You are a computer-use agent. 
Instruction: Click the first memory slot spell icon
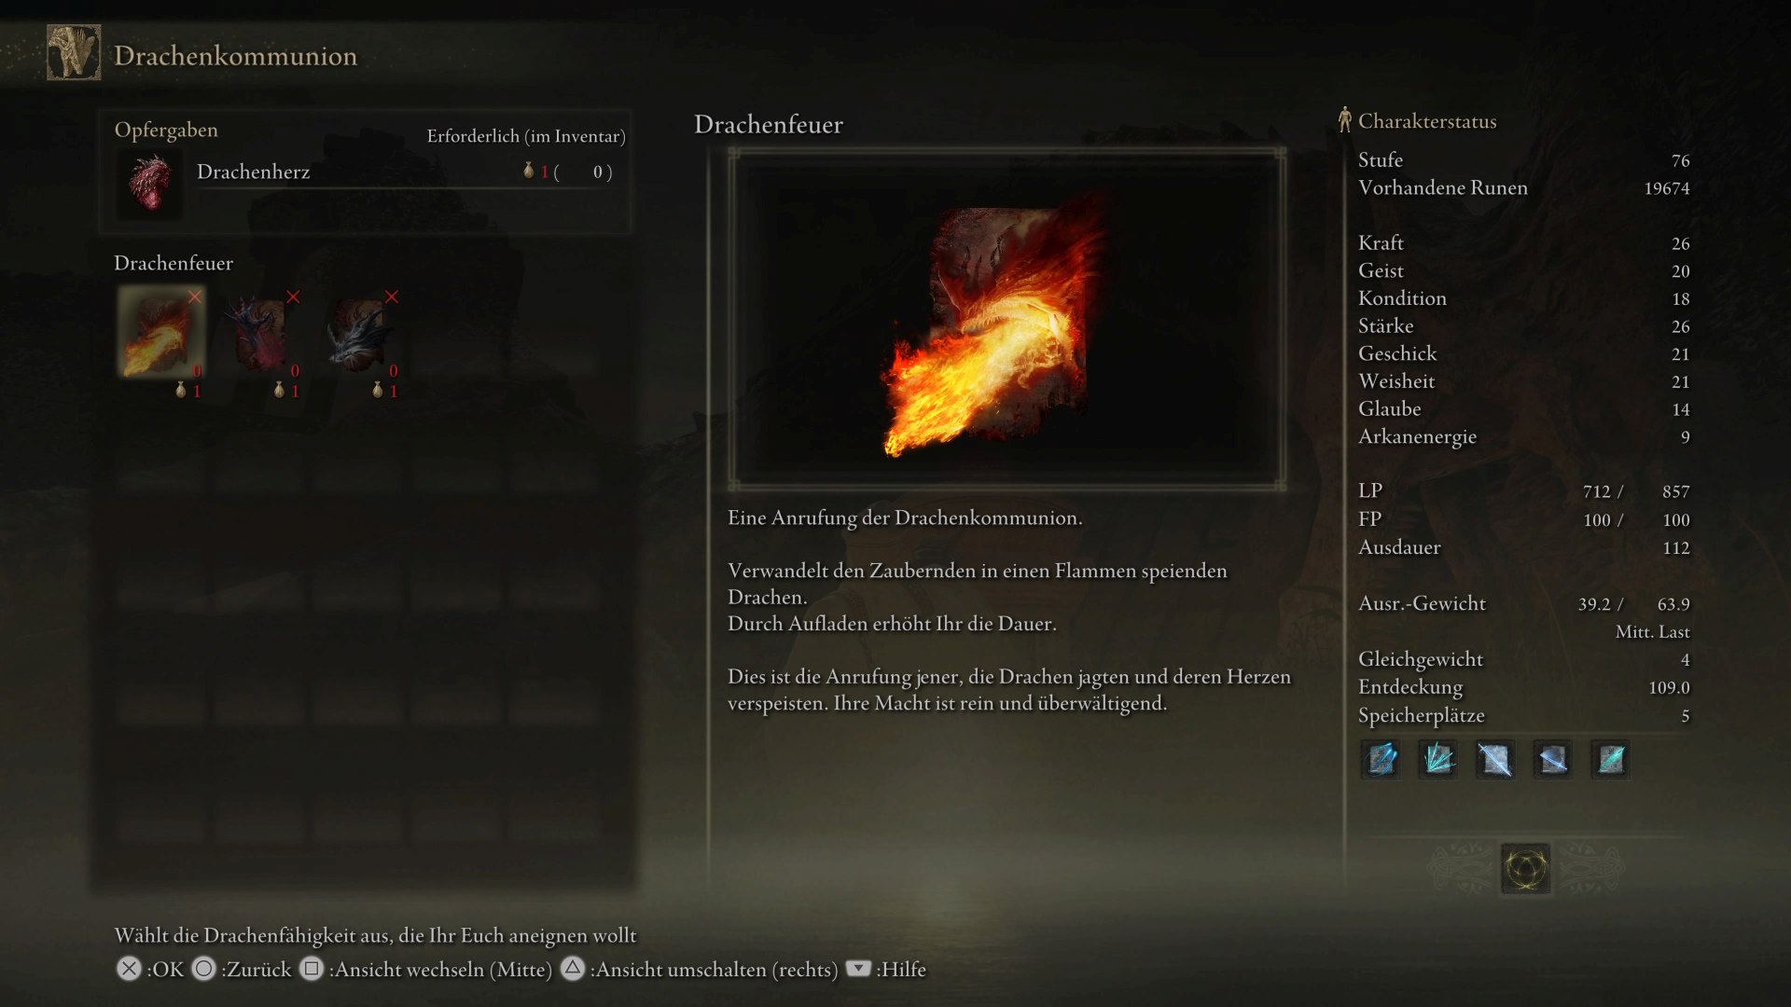tap(1381, 760)
